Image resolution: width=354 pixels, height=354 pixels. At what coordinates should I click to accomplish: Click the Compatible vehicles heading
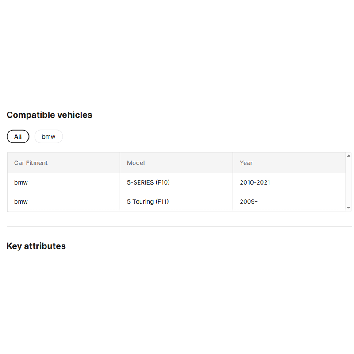50,115
